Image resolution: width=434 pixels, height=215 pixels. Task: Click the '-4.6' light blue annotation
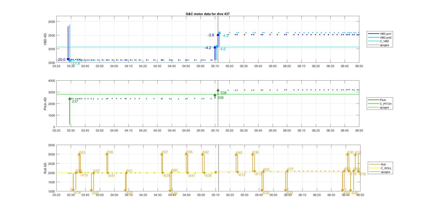point(223,49)
